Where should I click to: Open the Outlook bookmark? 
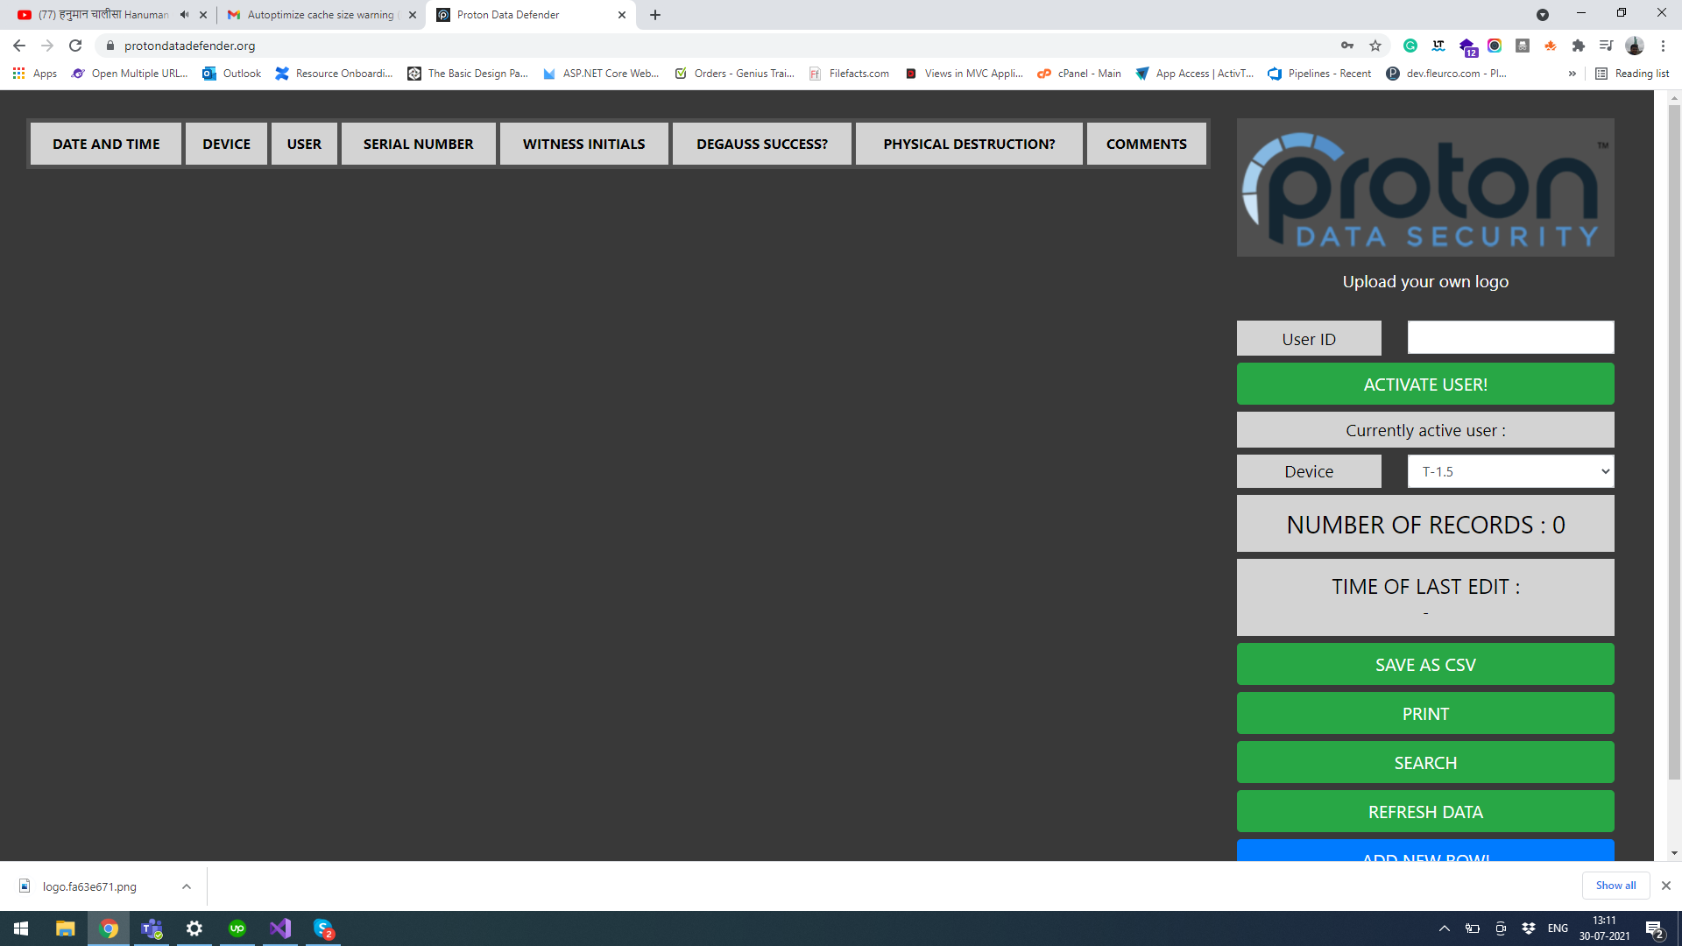point(232,74)
